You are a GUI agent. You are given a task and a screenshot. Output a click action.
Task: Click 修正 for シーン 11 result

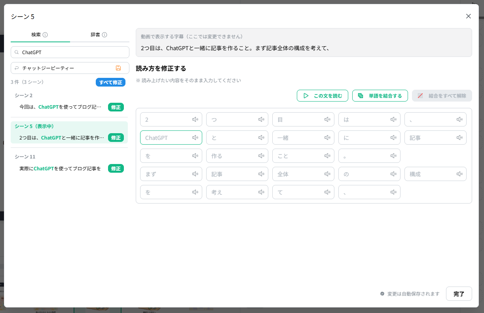116,168
